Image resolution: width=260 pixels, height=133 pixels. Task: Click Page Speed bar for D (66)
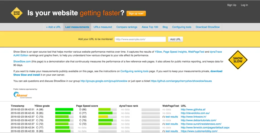point(107,109)
